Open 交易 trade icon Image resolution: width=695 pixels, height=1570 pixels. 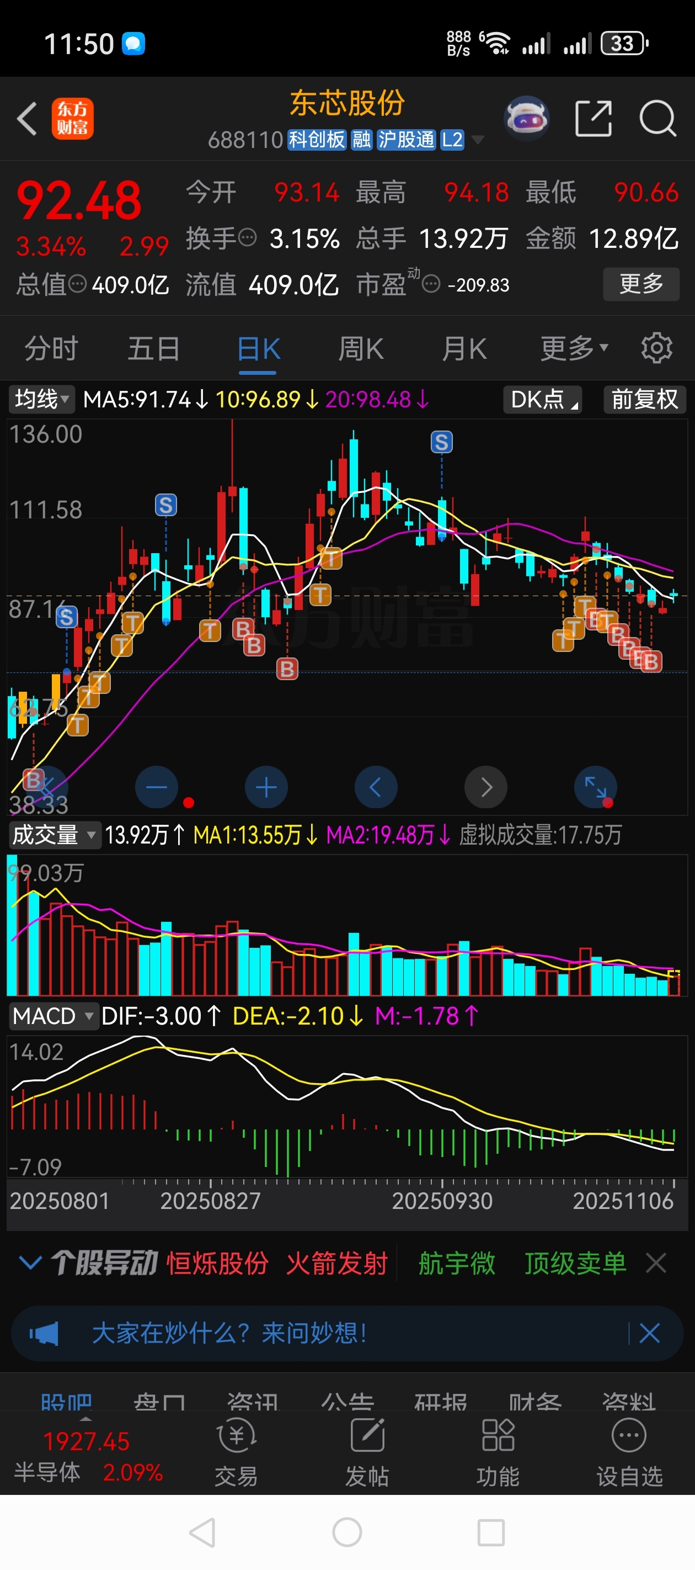(x=236, y=1452)
